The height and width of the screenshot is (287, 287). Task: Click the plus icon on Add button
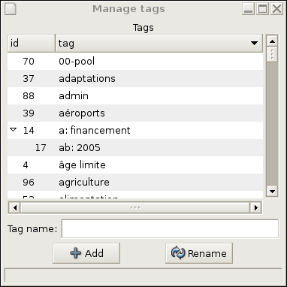click(76, 253)
